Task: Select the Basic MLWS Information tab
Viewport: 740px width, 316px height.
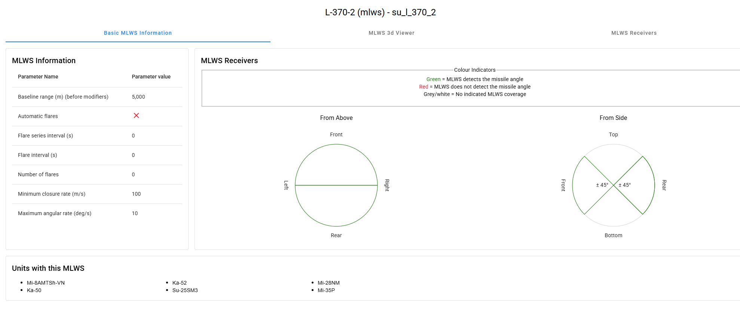Action: (138, 33)
